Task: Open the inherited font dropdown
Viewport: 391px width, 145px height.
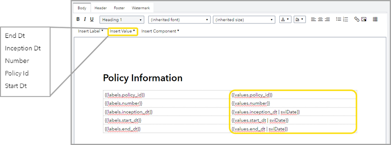Action: click(x=179, y=20)
